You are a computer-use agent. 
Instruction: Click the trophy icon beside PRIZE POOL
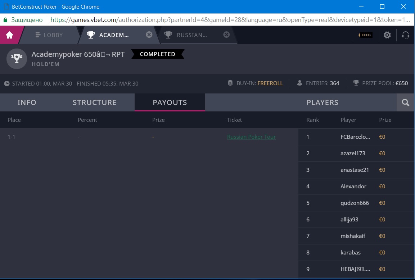click(356, 83)
